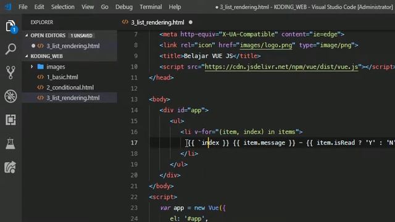Collapse the OPEN EDITORS section
395x222 pixels.
pyautogui.click(x=27, y=36)
